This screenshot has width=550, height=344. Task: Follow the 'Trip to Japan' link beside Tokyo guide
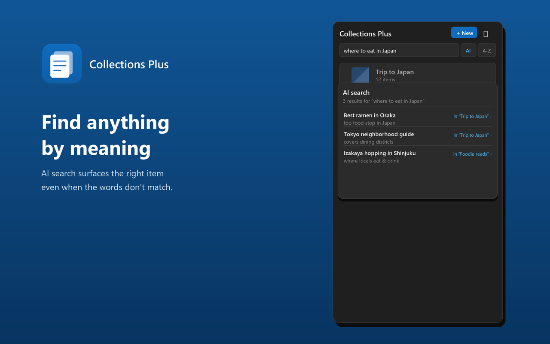coord(472,135)
